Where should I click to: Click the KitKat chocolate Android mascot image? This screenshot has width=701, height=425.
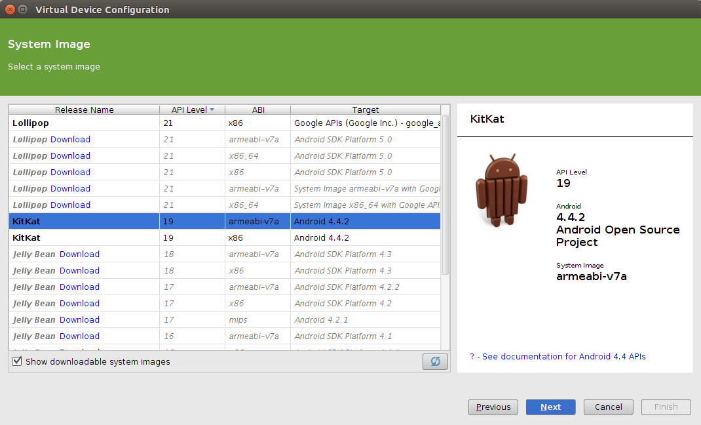(502, 190)
